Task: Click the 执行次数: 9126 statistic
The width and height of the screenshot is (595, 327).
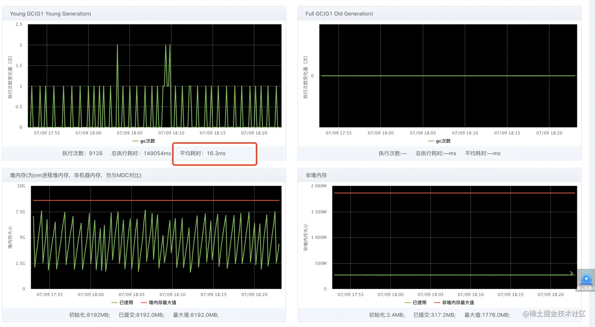Action: pyautogui.click(x=82, y=153)
